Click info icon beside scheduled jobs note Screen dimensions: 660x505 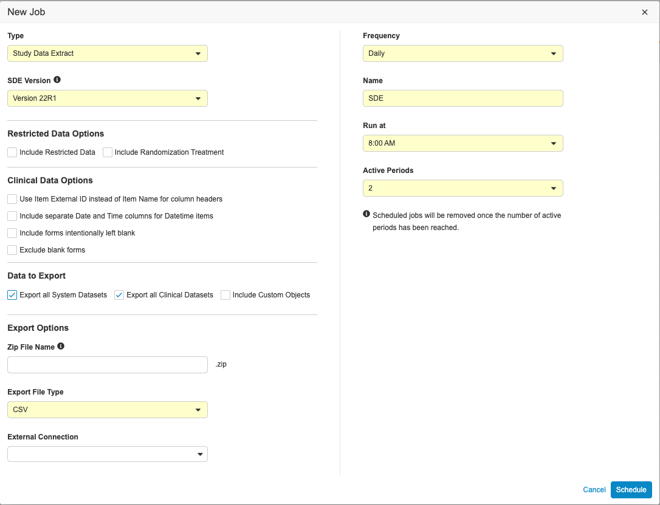pyautogui.click(x=366, y=214)
